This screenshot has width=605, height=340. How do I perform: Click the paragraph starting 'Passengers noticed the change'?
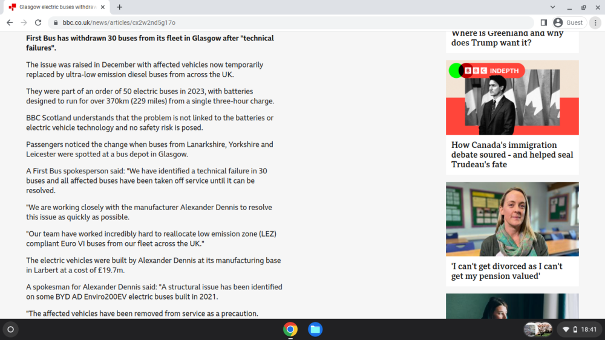pyautogui.click(x=149, y=149)
